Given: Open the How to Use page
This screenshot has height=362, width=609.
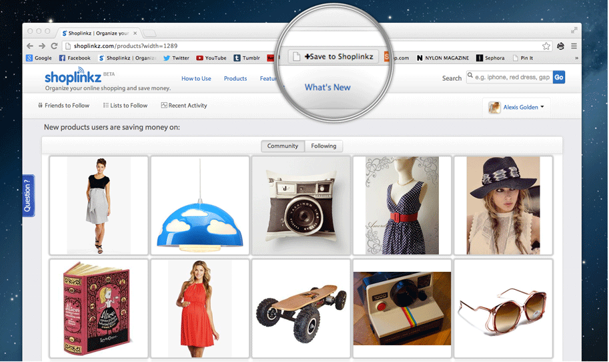Looking at the screenshot, I should (x=196, y=79).
